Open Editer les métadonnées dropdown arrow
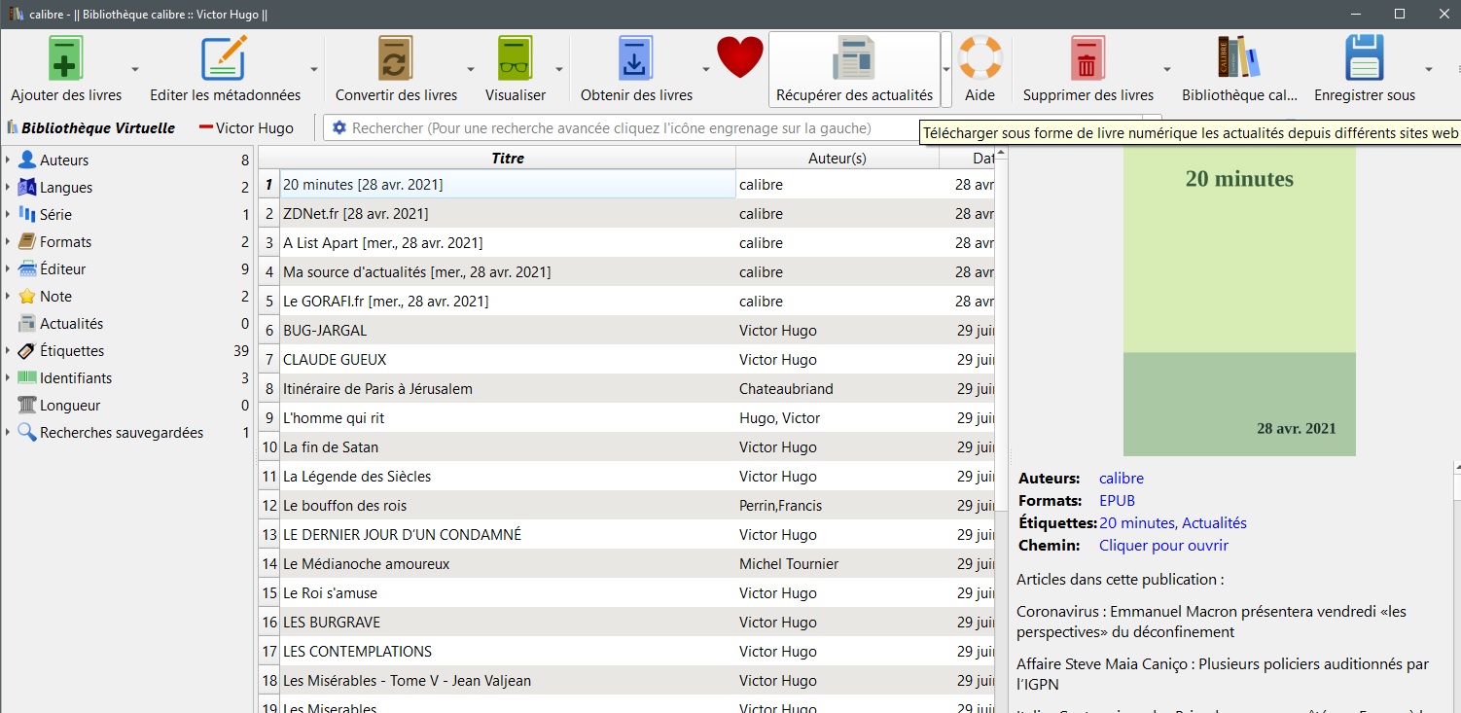 click(x=314, y=69)
